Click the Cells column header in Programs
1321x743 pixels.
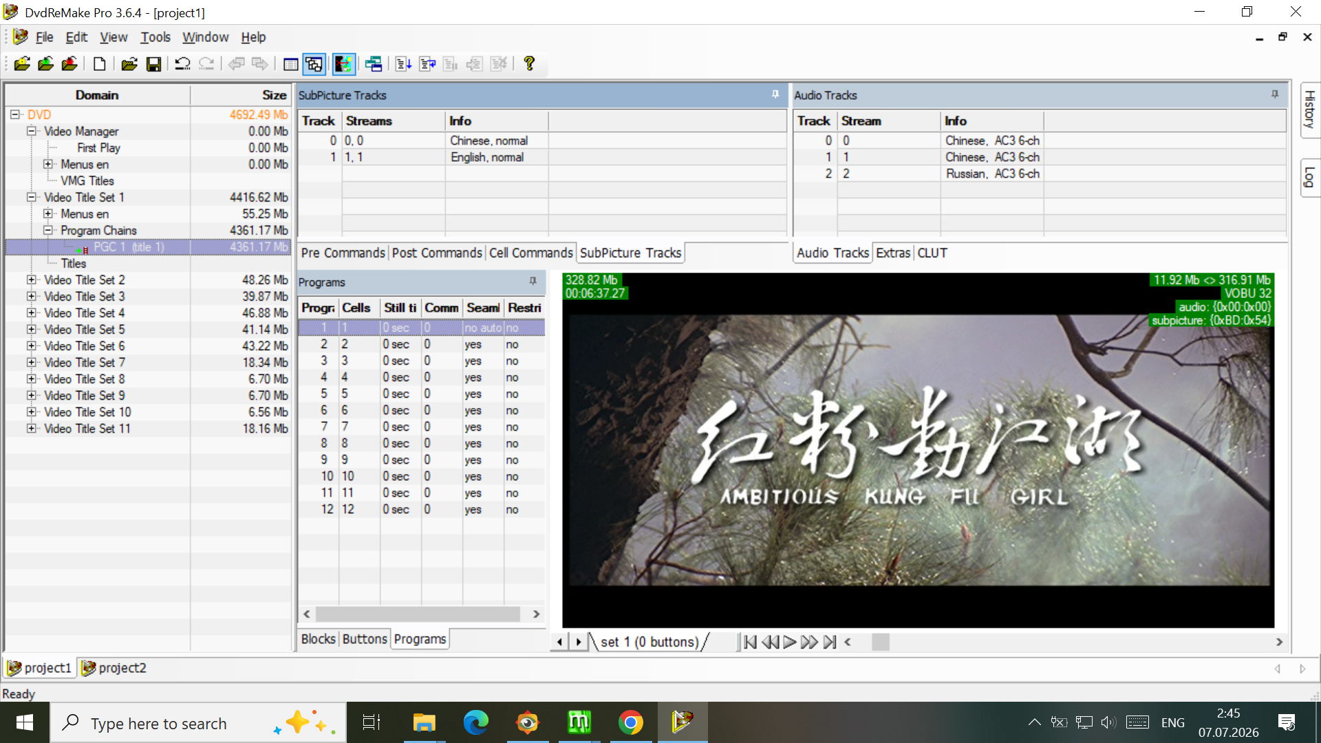click(x=359, y=308)
